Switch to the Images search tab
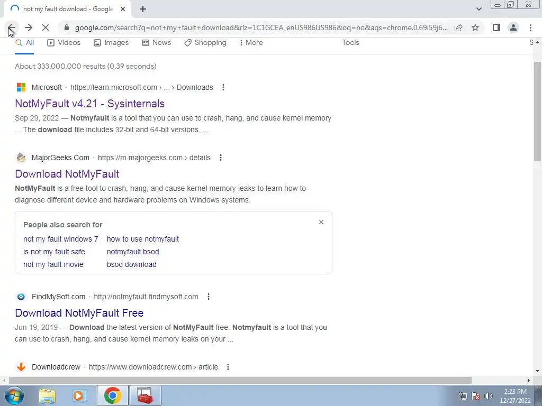This screenshot has width=542, height=406. click(x=111, y=42)
